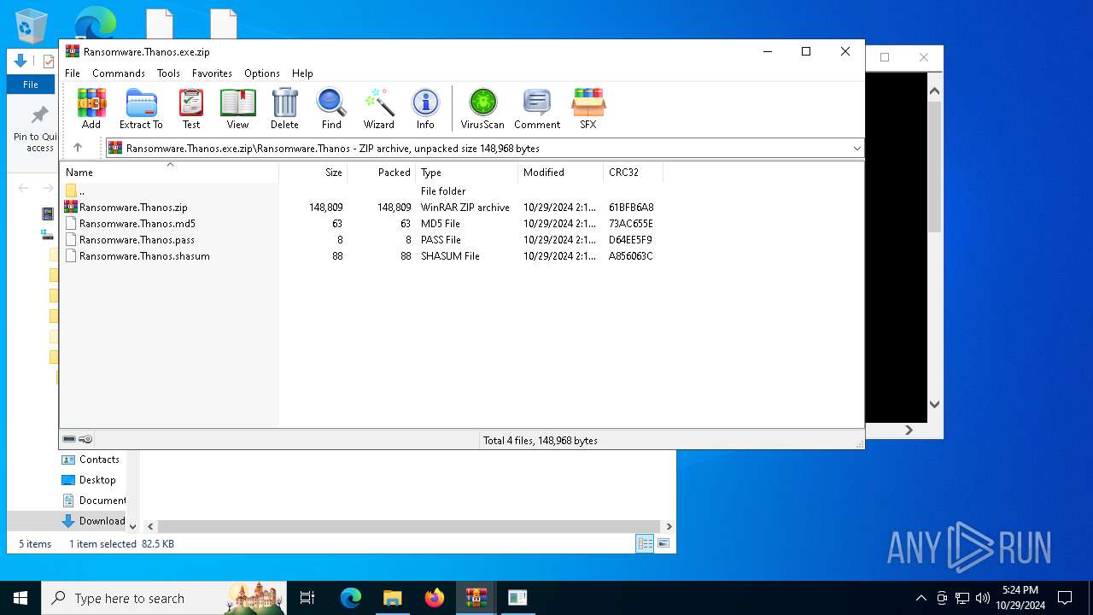
Task: Click the key/password icon in status bar
Action: (85, 439)
